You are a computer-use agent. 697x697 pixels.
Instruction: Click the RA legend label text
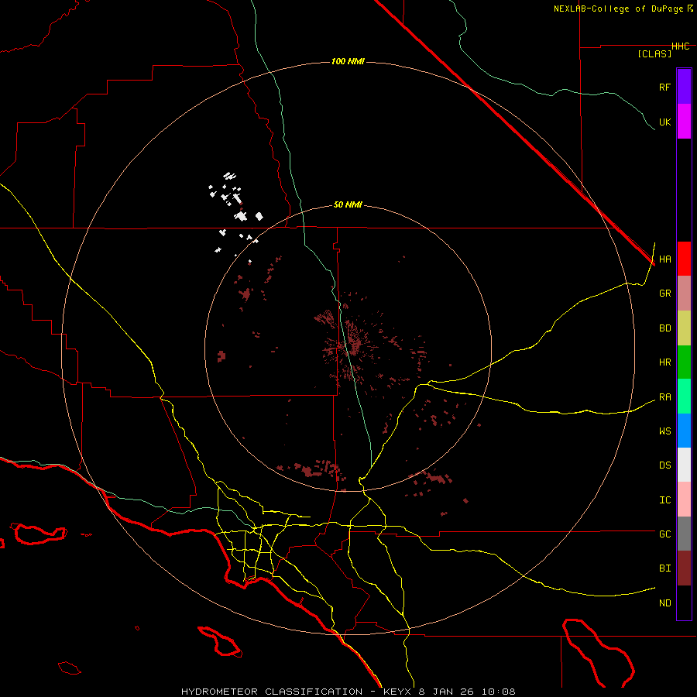(x=664, y=397)
